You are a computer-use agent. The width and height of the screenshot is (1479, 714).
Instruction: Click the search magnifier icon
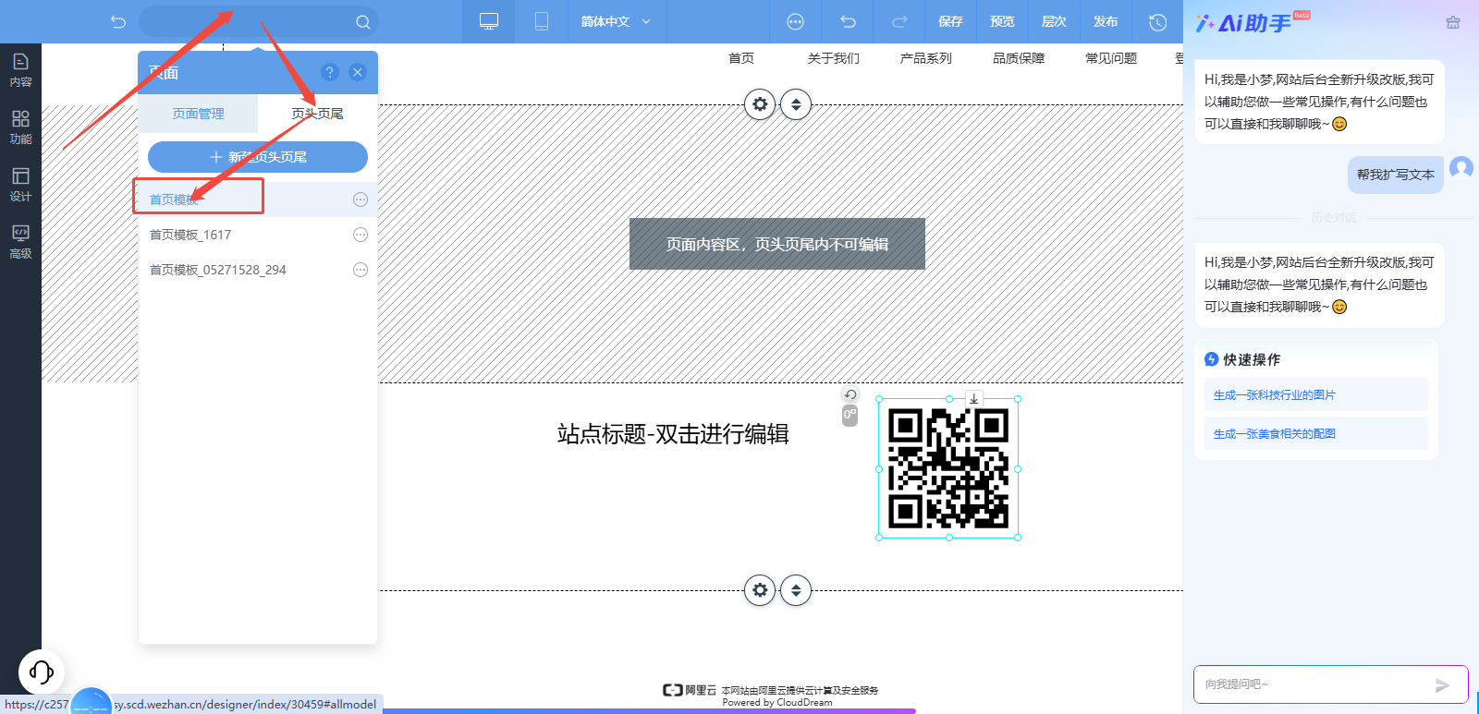[x=362, y=22]
